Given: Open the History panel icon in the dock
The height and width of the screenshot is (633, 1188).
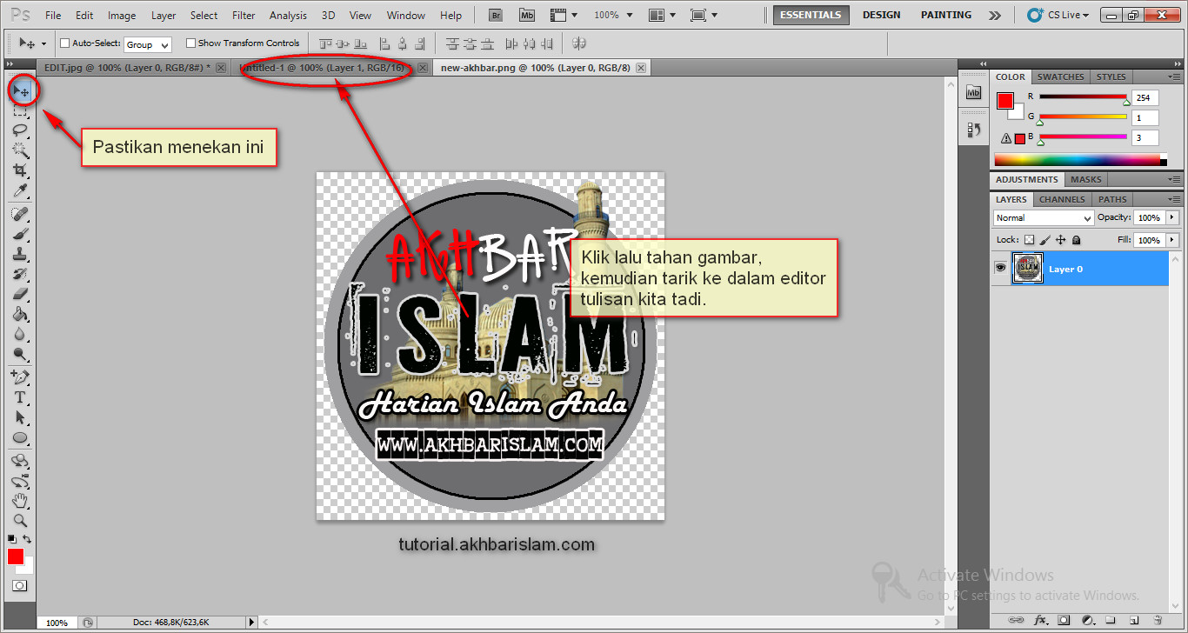Looking at the screenshot, I should [x=974, y=130].
